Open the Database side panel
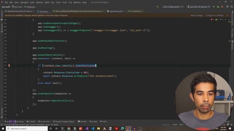234x131 pixels. (232, 45)
